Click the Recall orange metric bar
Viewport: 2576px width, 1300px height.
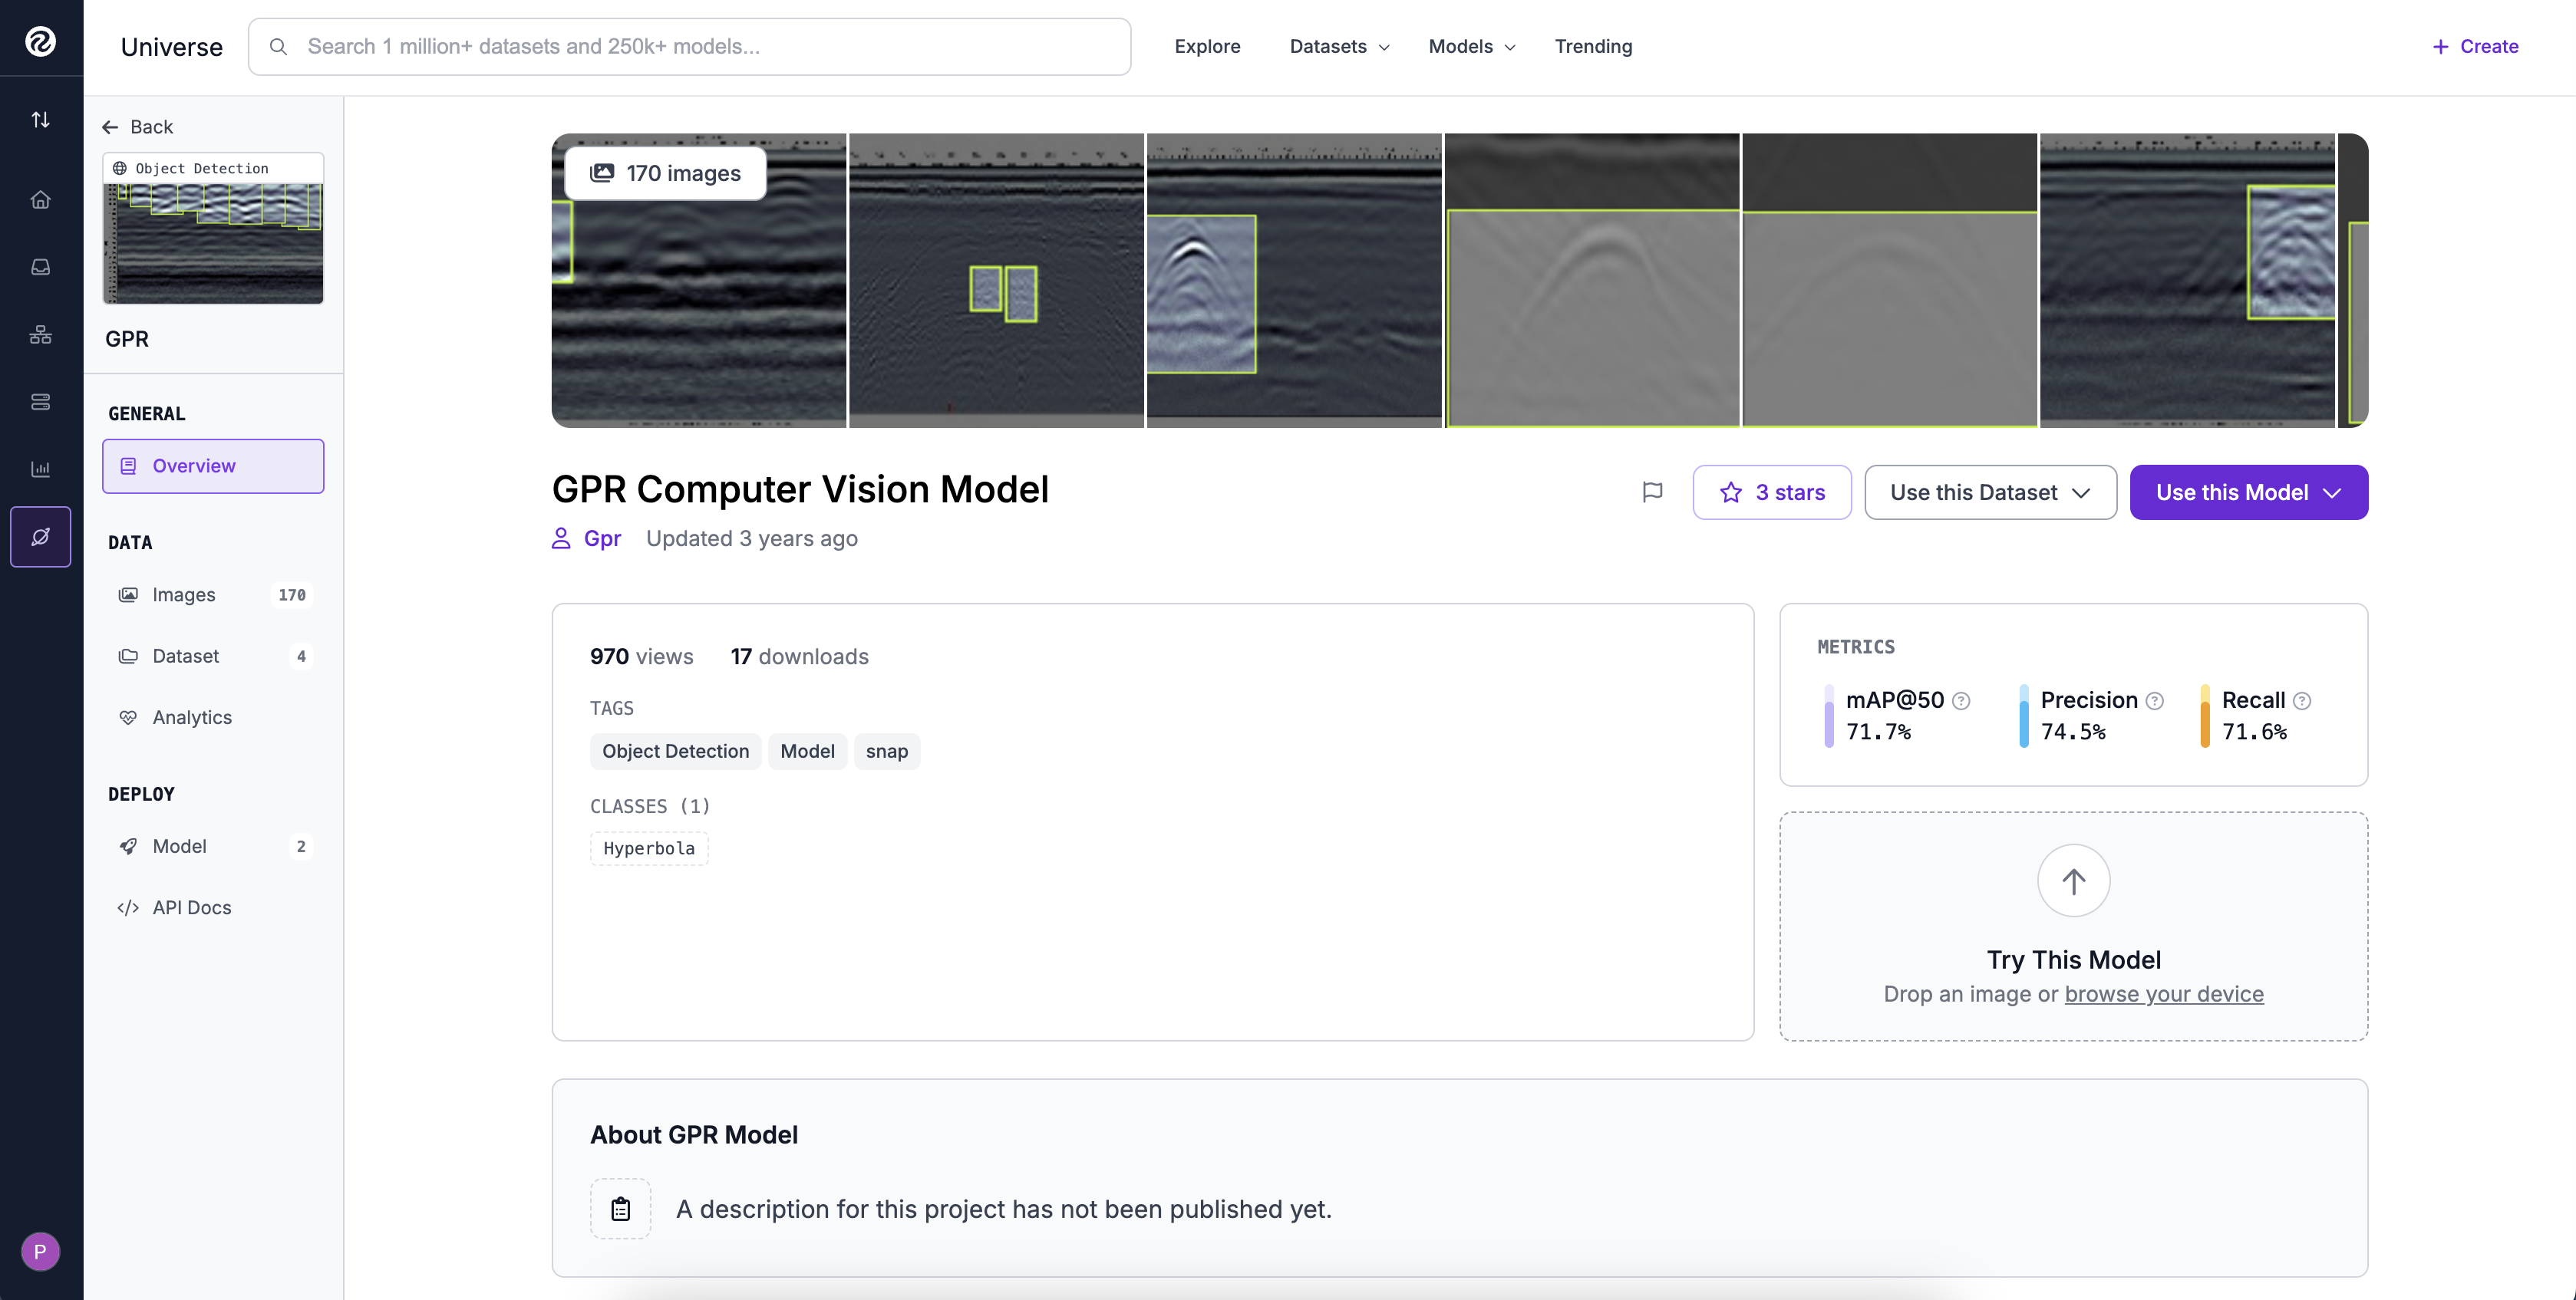[x=2204, y=716]
